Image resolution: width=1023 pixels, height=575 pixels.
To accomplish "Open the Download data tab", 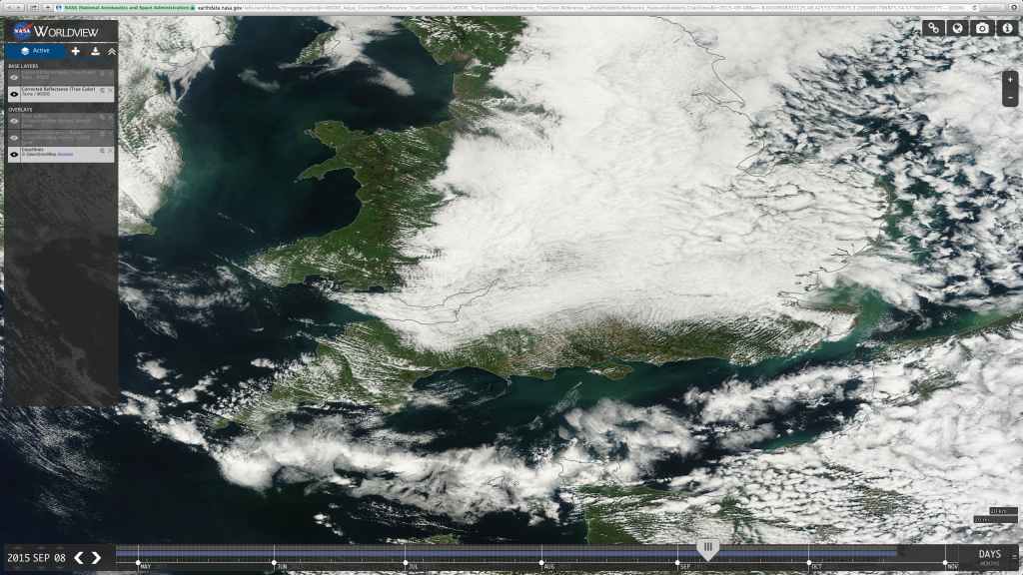I will click(x=95, y=51).
